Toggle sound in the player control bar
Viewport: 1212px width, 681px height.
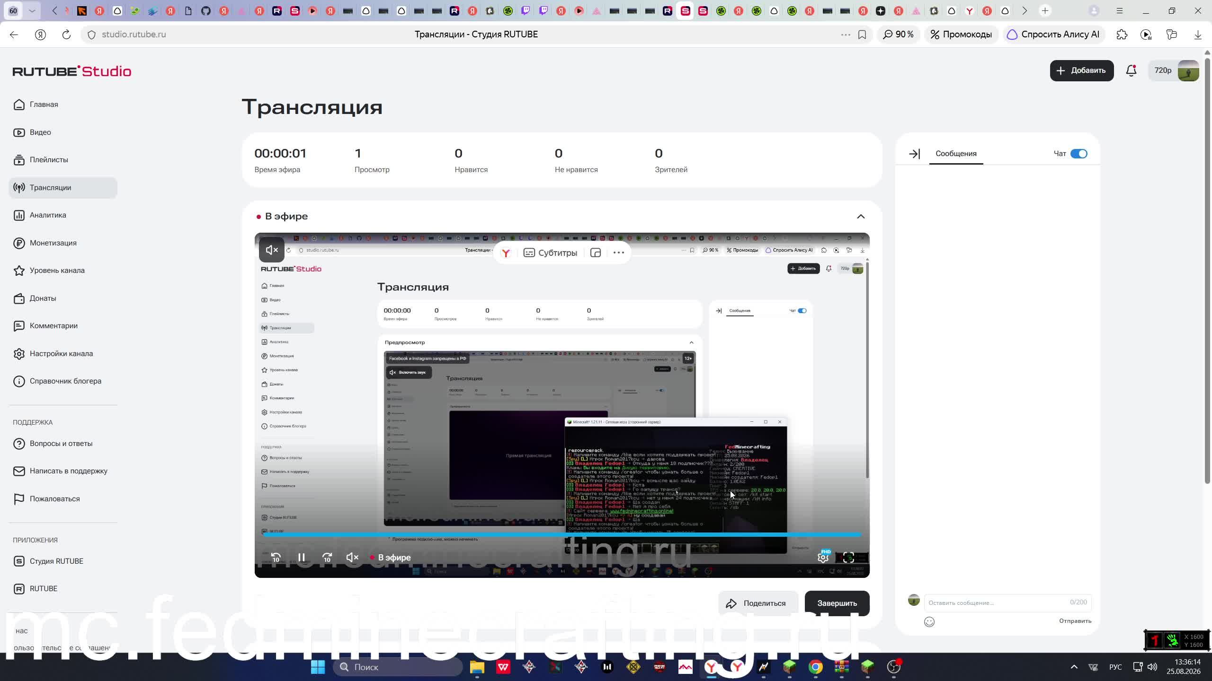tap(352, 558)
